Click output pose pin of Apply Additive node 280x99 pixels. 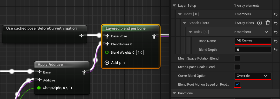point(84,72)
